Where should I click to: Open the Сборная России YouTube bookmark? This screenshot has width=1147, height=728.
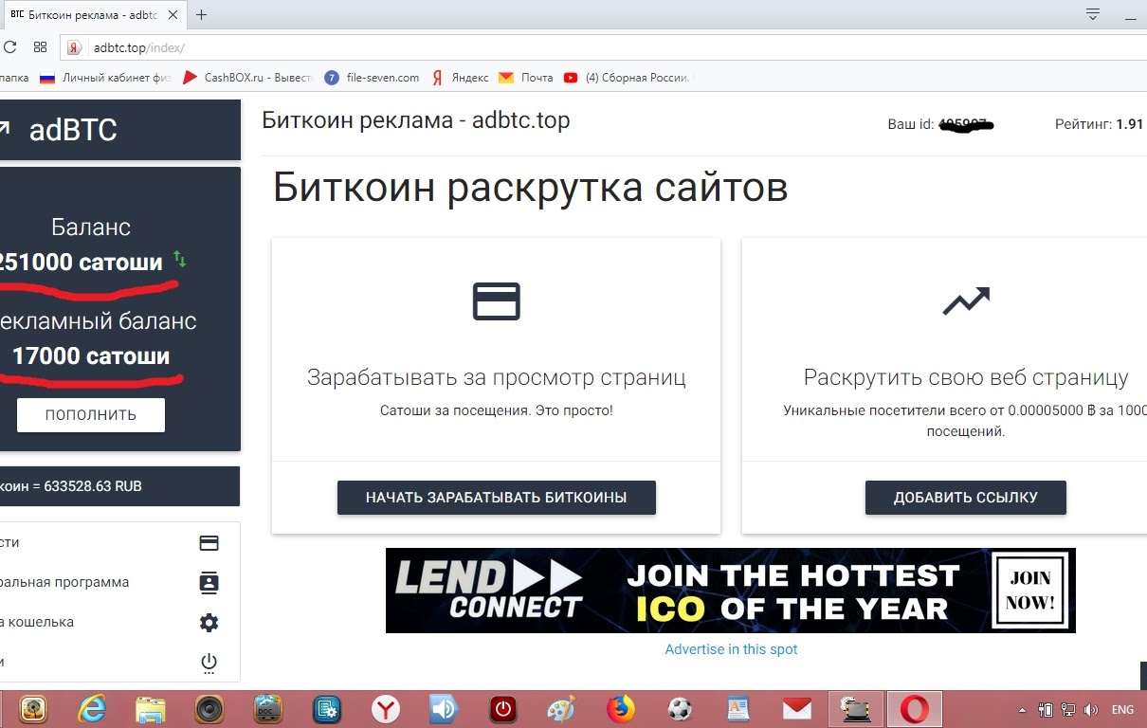click(x=628, y=78)
